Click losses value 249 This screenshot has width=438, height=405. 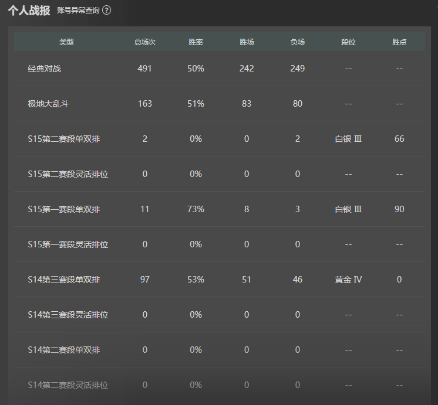pyautogui.click(x=298, y=69)
